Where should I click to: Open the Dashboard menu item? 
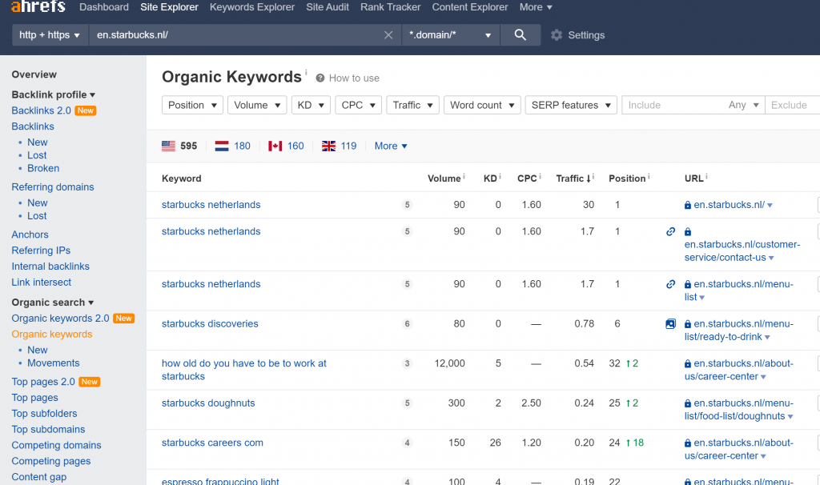tap(104, 6)
